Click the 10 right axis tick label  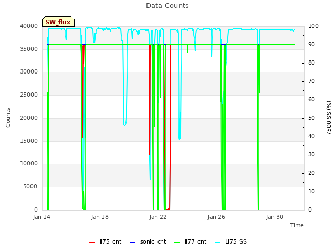coord(311,191)
